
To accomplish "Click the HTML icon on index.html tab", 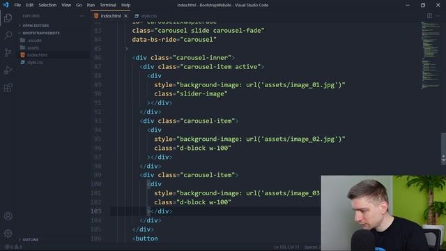I will [96, 16].
